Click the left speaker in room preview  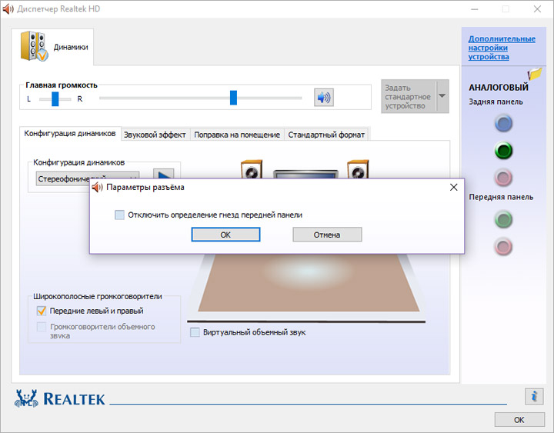(251, 169)
